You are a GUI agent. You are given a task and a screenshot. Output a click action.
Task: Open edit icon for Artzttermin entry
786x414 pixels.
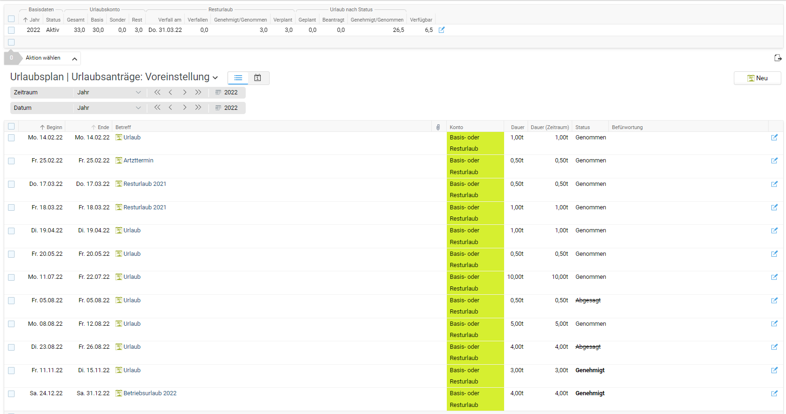tap(774, 161)
